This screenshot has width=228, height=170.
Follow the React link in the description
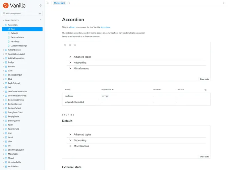click(73, 27)
